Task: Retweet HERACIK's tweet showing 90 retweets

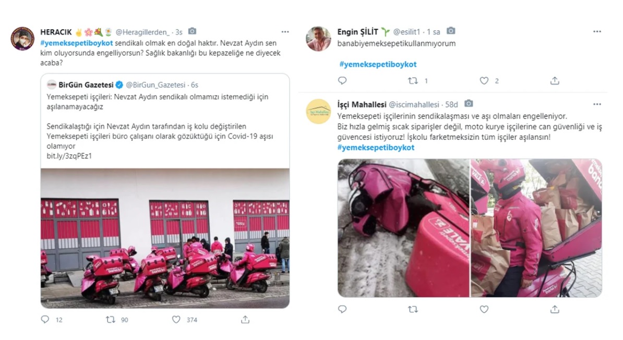Action: click(111, 319)
